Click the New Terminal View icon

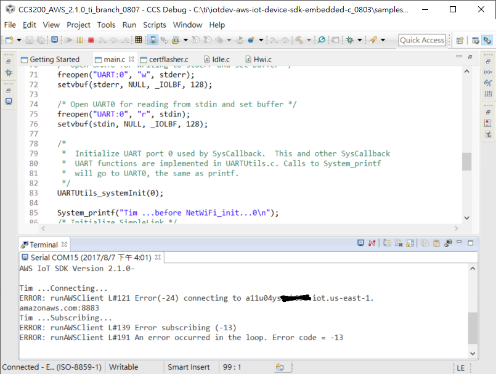[448, 243]
